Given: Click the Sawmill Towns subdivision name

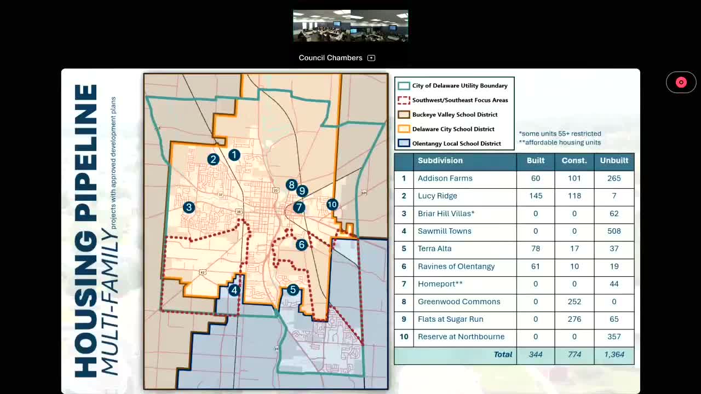Looking at the screenshot, I should [444, 231].
